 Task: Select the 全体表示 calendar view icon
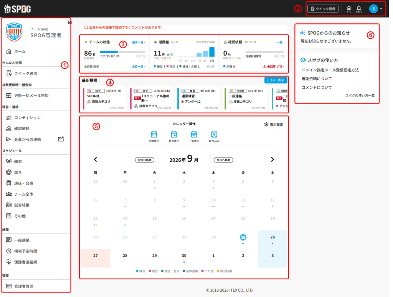[154, 136]
